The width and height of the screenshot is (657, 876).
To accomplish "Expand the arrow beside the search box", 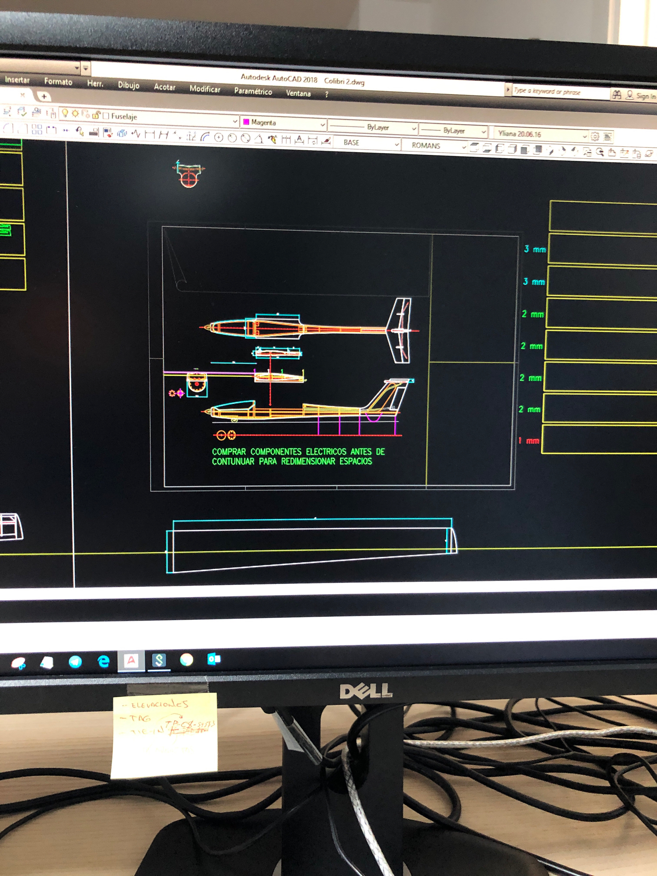I will [x=508, y=90].
